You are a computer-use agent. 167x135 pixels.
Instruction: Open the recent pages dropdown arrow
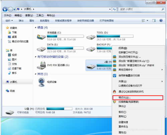[x=14, y=10]
